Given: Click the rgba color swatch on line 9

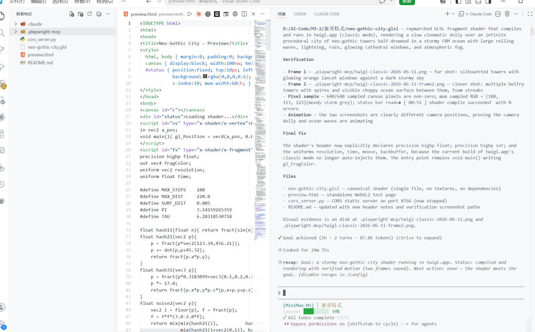Looking at the screenshot, I should coord(205,76).
